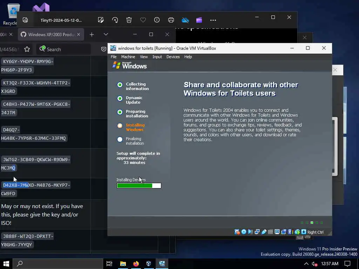Open the VirtualBox Help menu
359x269 pixels.
(188, 57)
